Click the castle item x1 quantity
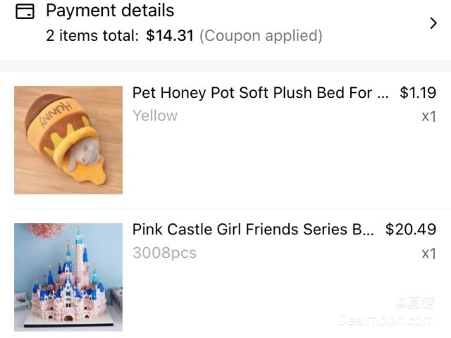This screenshot has height=338, width=451. tap(429, 254)
